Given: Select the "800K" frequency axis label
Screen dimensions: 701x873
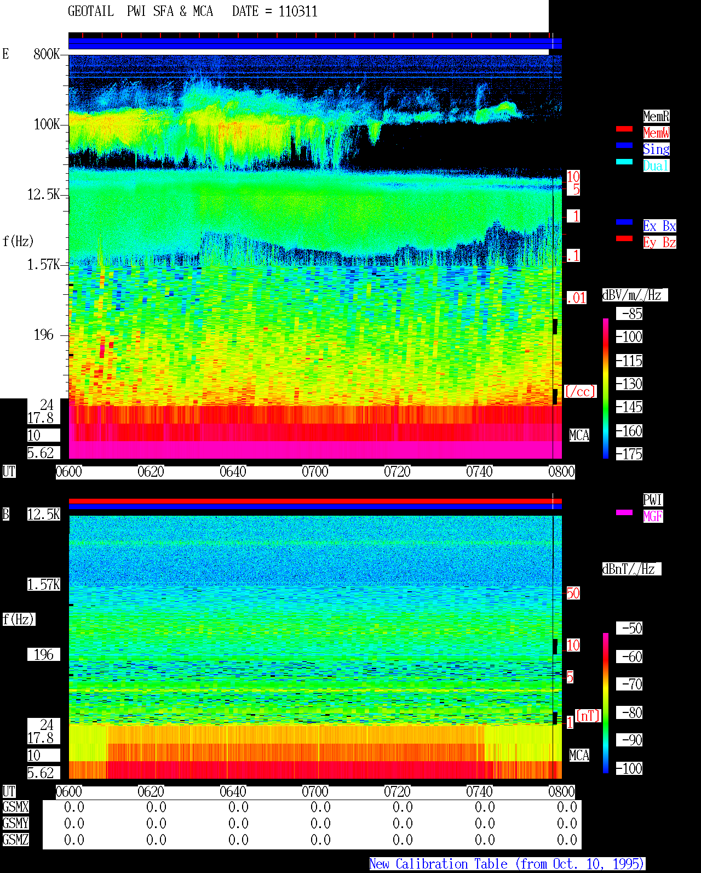Looking at the screenshot, I should (x=47, y=54).
